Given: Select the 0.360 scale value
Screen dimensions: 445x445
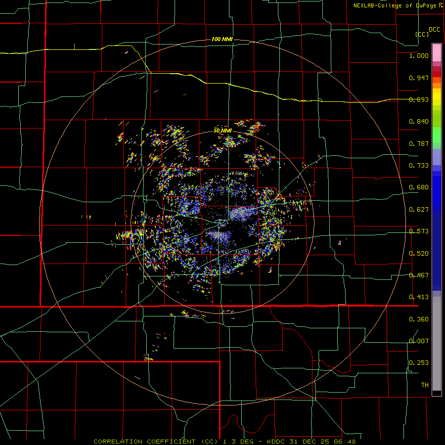Looking at the screenshot, I should point(419,319).
